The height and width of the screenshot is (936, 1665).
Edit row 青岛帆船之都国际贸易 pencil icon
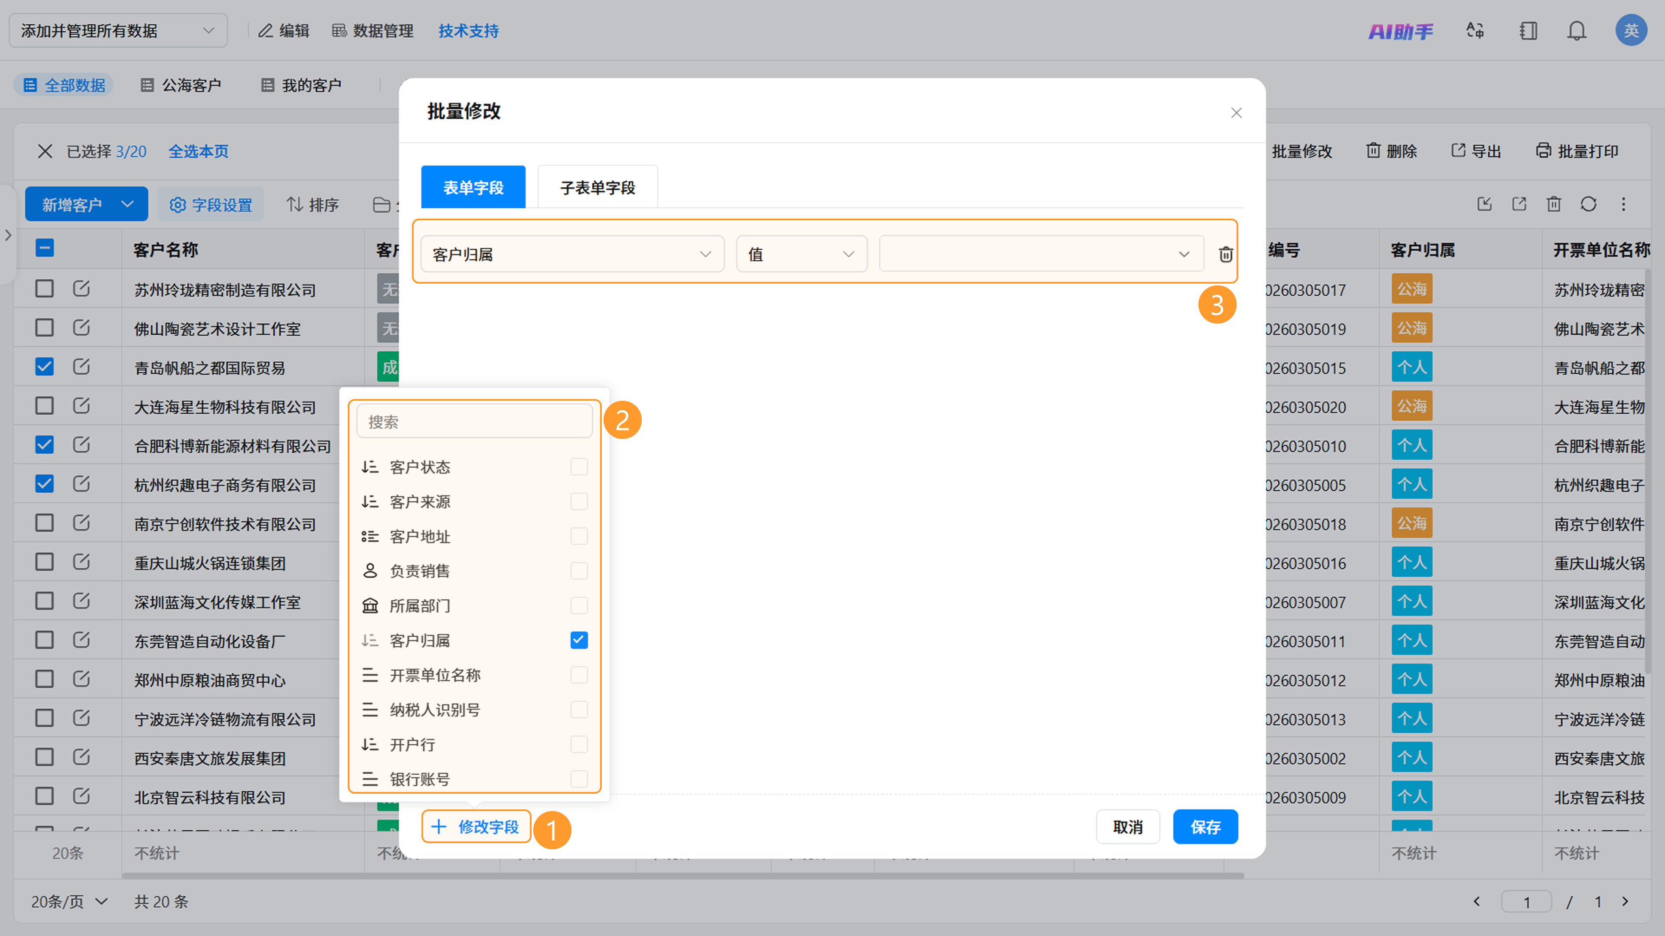81,367
